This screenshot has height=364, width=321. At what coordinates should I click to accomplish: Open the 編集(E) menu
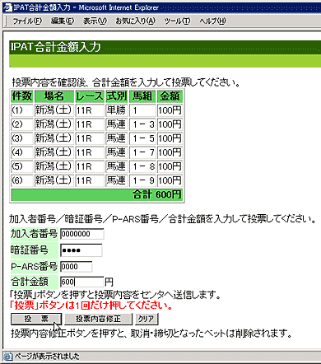[63, 21]
